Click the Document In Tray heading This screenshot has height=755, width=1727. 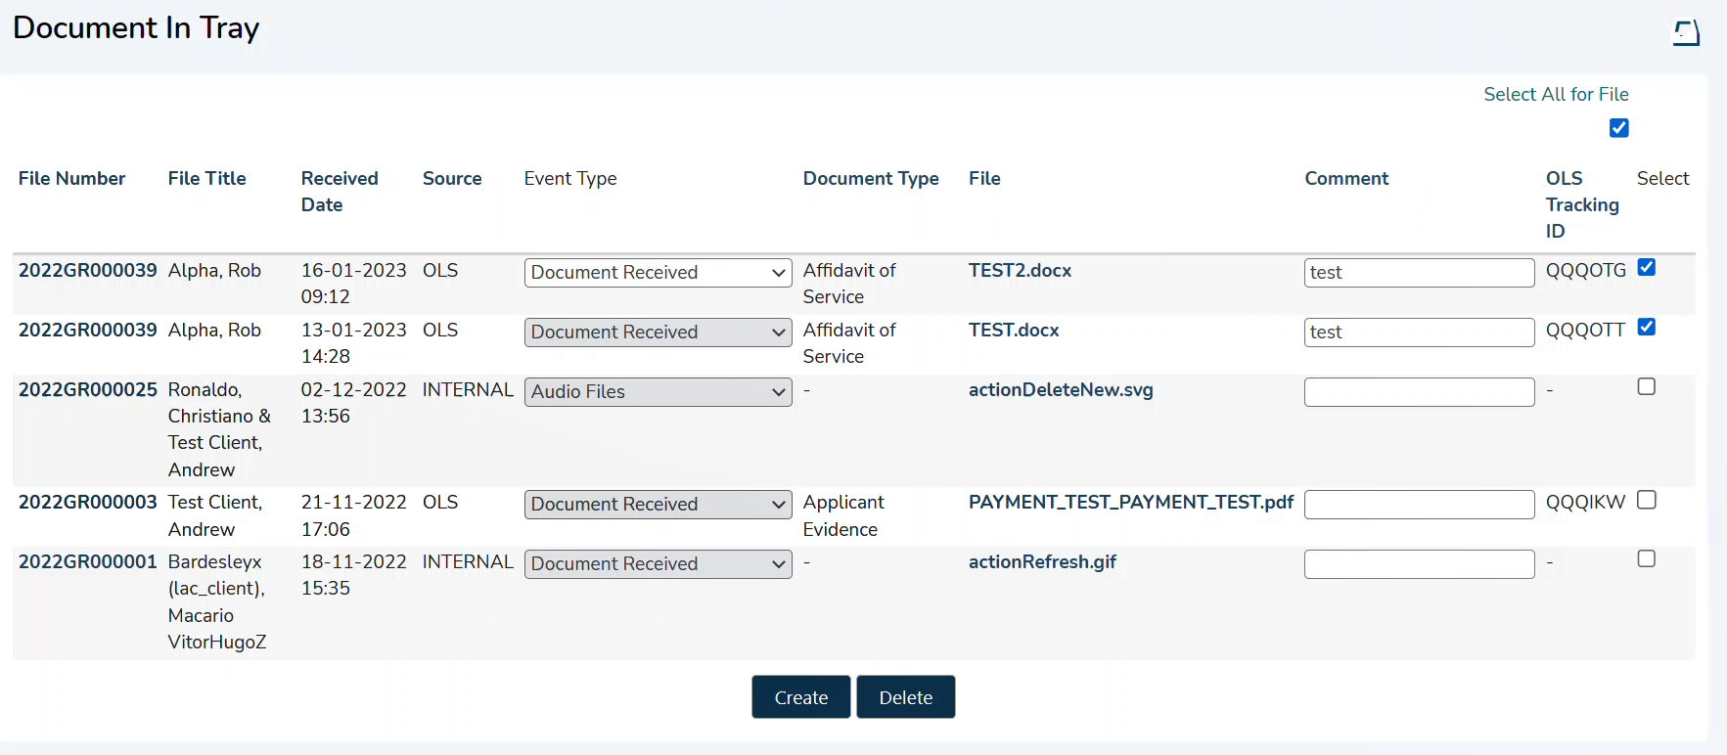(136, 28)
